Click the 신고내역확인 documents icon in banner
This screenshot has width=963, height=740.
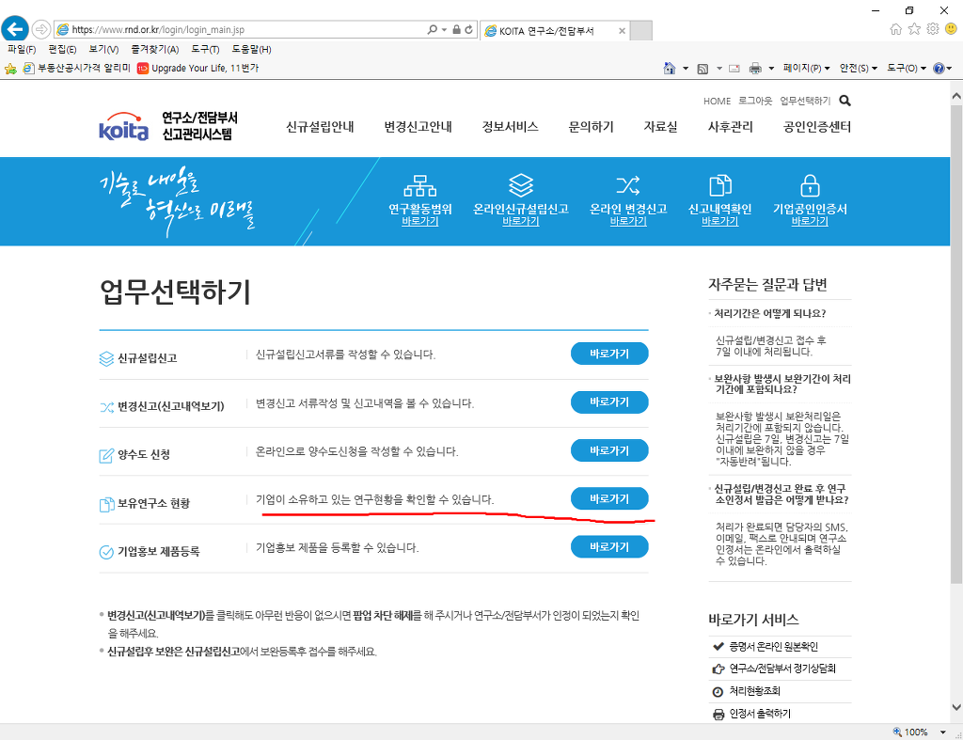point(719,185)
